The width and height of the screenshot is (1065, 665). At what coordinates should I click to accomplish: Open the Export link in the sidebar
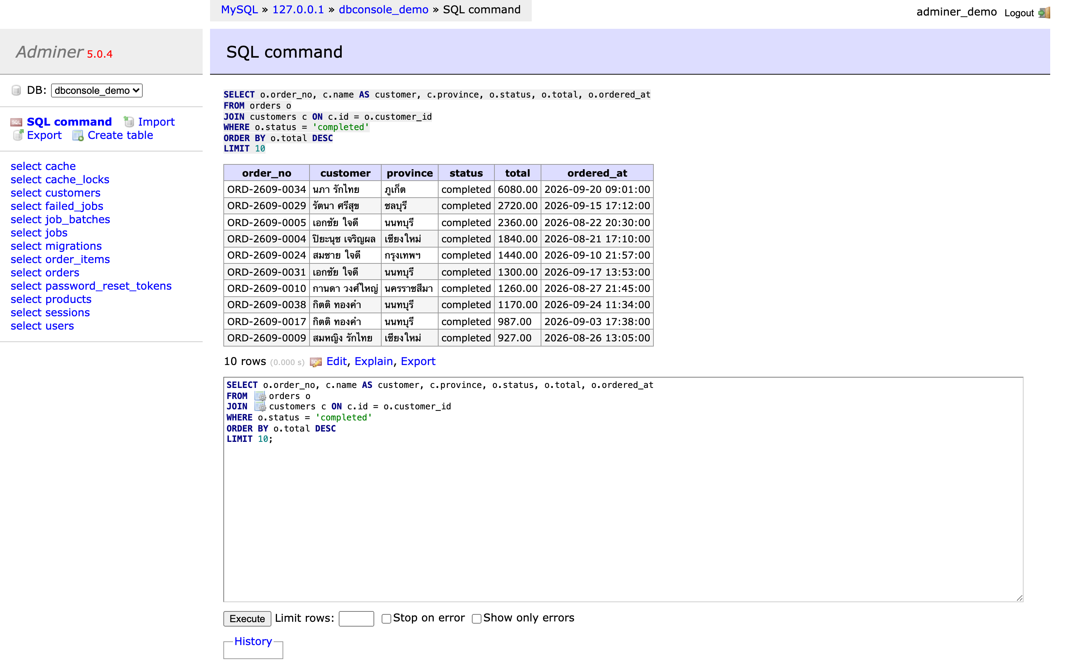44,135
